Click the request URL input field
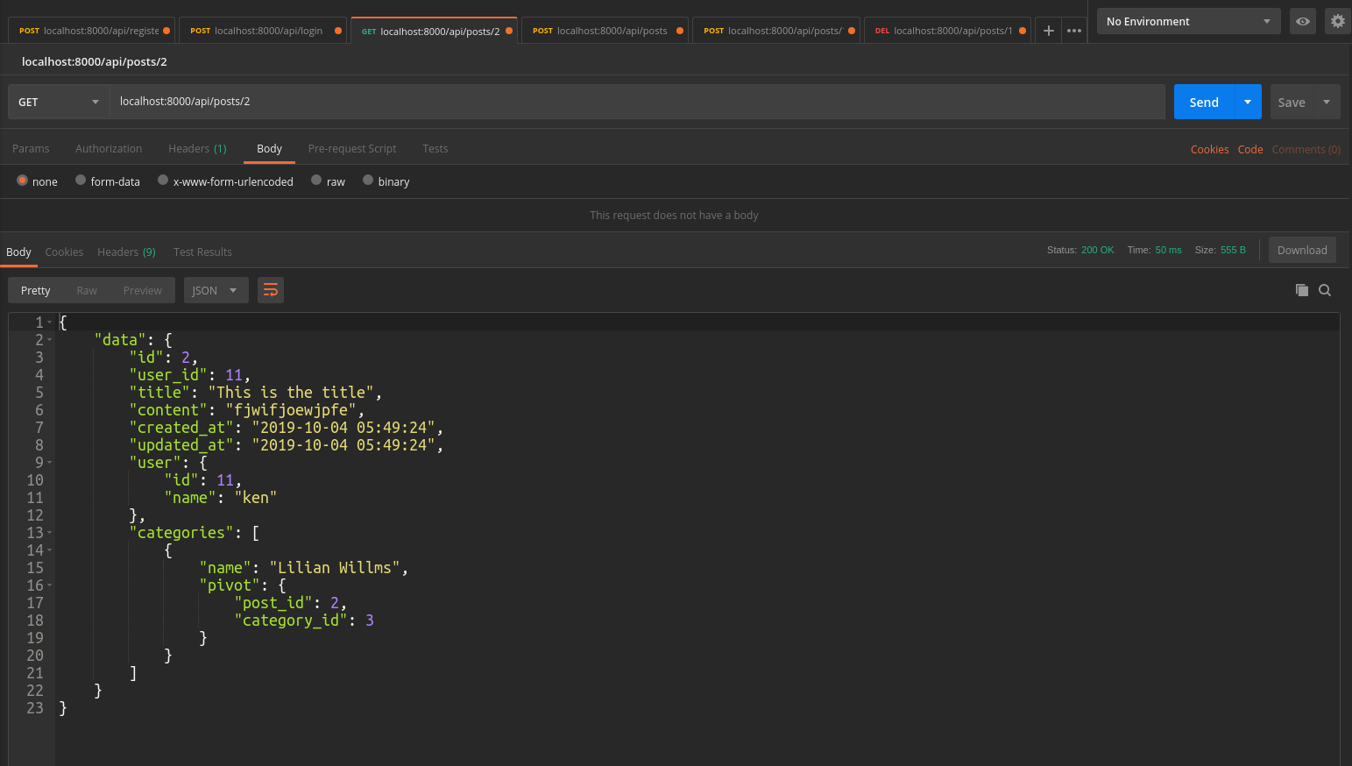The height and width of the screenshot is (766, 1352). pyautogui.click(x=637, y=102)
